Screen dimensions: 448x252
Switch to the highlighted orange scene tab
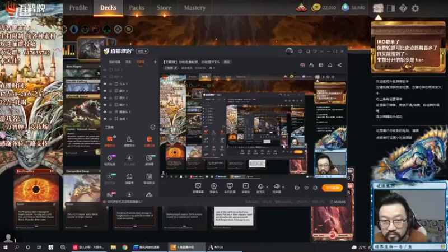141,62
